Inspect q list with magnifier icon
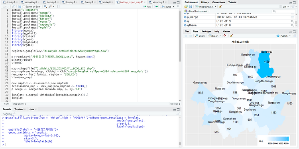This screenshot has height=149, width=299. [x=293, y=21]
